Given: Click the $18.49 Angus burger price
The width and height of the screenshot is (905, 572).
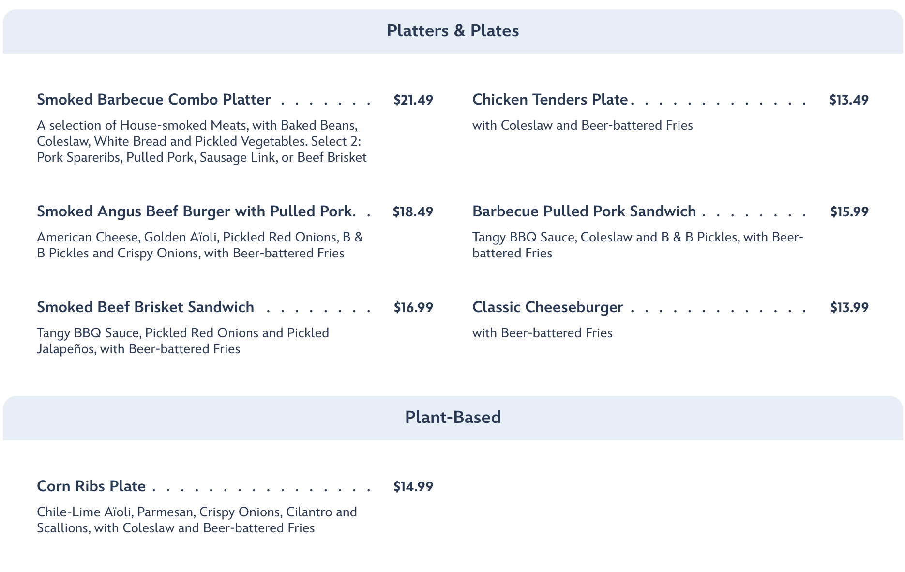Looking at the screenshot, I should click(413, 212).
